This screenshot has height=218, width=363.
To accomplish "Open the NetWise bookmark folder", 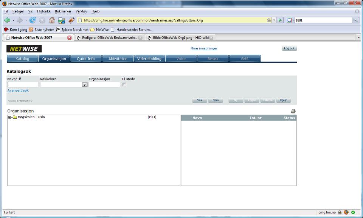I will point(99,29).
